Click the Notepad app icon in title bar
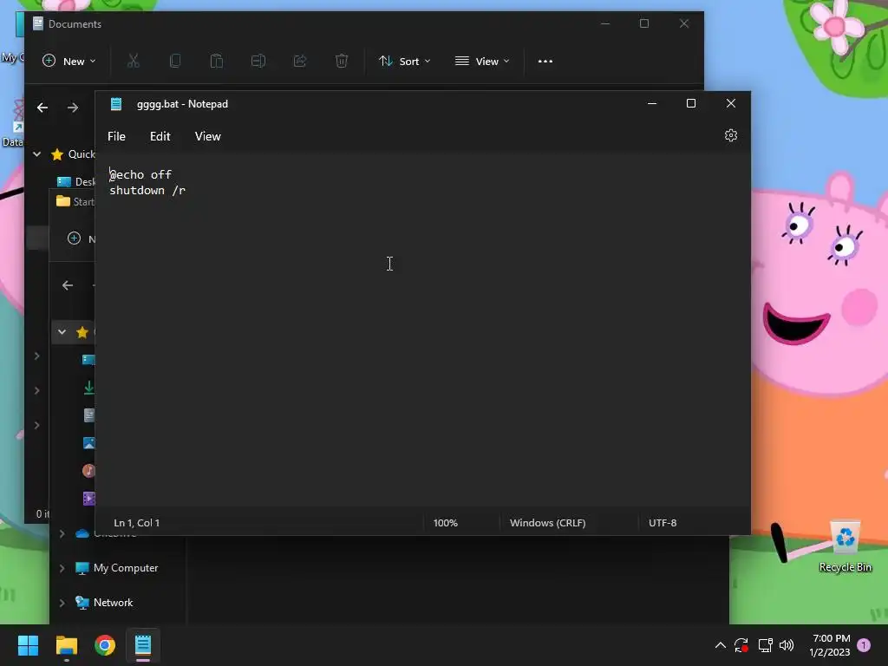This screenshot has width=888, height=666. 116,104
